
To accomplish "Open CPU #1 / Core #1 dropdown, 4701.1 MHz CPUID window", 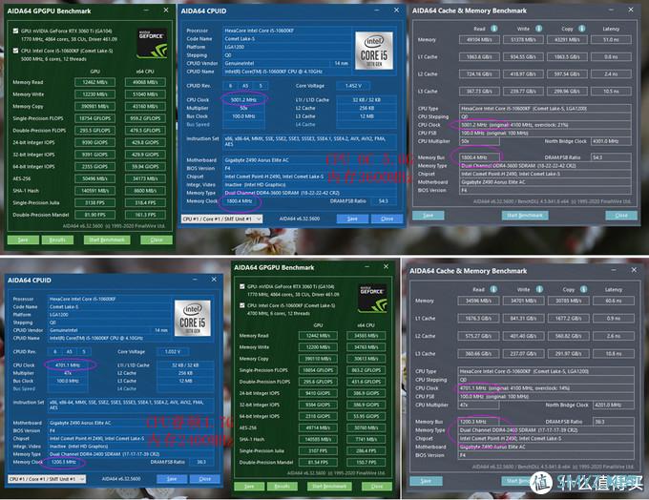I will coord(47,479).
